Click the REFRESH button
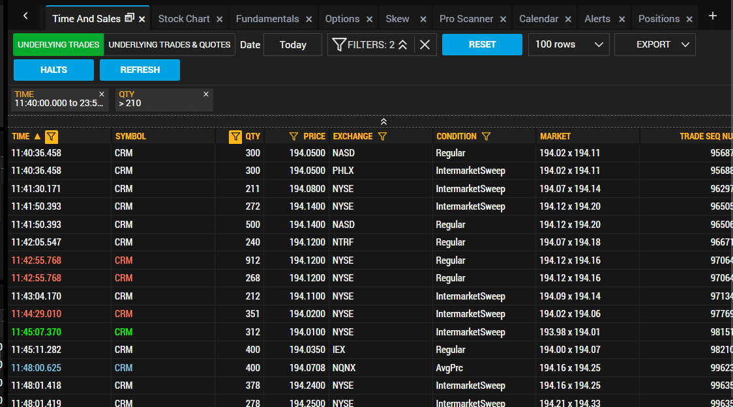This screenshot has width=733, height=407. 140,70
